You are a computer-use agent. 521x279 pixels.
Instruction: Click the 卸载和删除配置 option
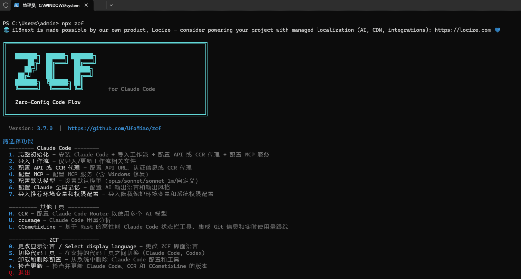94,260
